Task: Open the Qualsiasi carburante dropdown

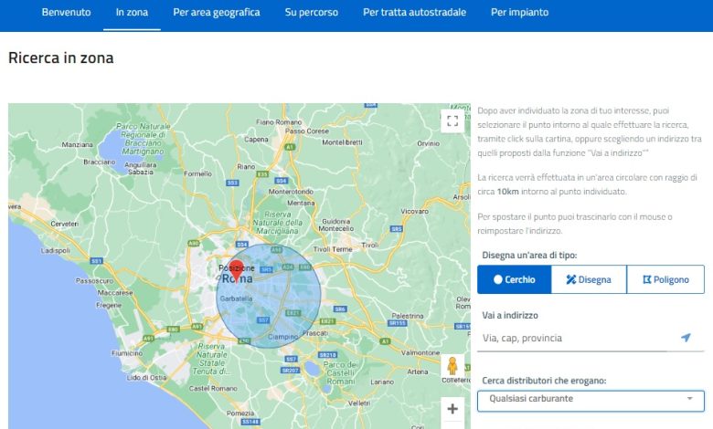Action: pos(591,401)
